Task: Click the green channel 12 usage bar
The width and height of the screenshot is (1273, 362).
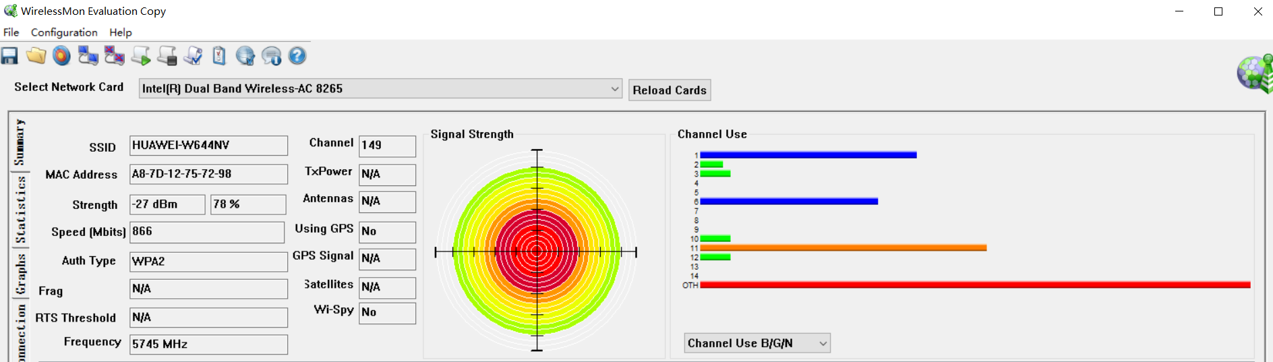Action: (715, 258)
